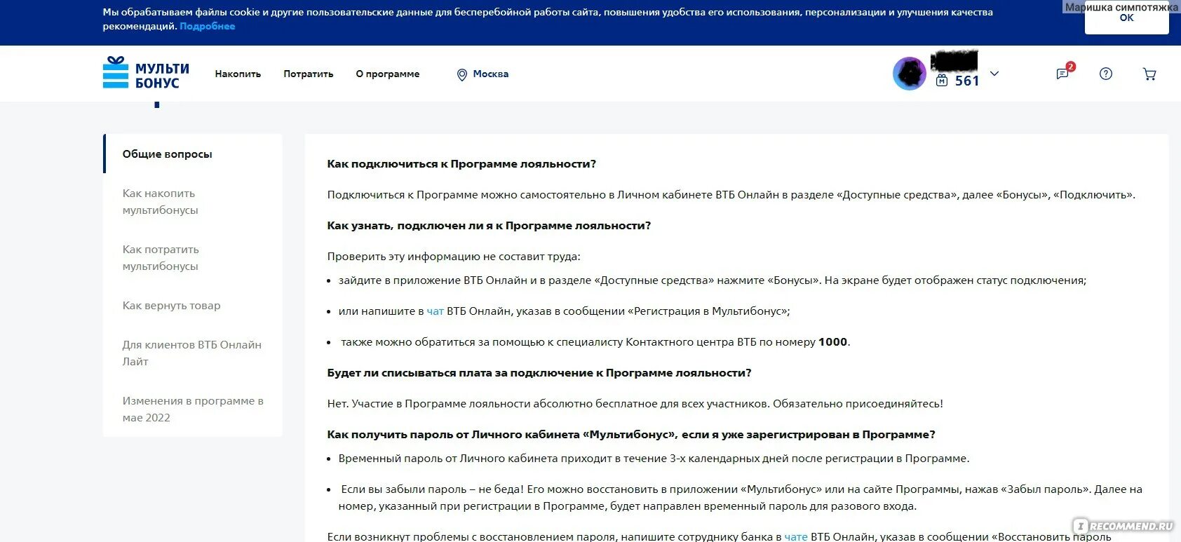Expand the account dropdown chevron
The image size is (1181, 542).
click(994, 74)
